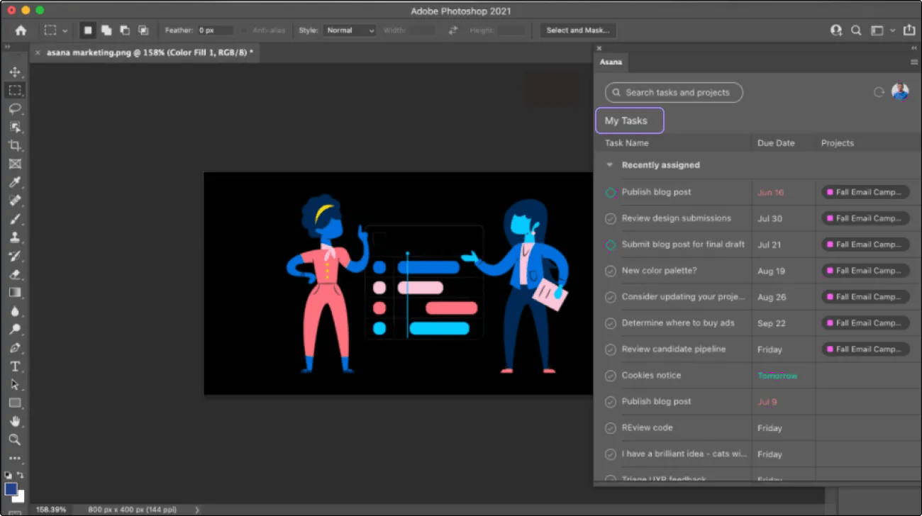Select the Type tool
The image size is (922, 516).
15,366
